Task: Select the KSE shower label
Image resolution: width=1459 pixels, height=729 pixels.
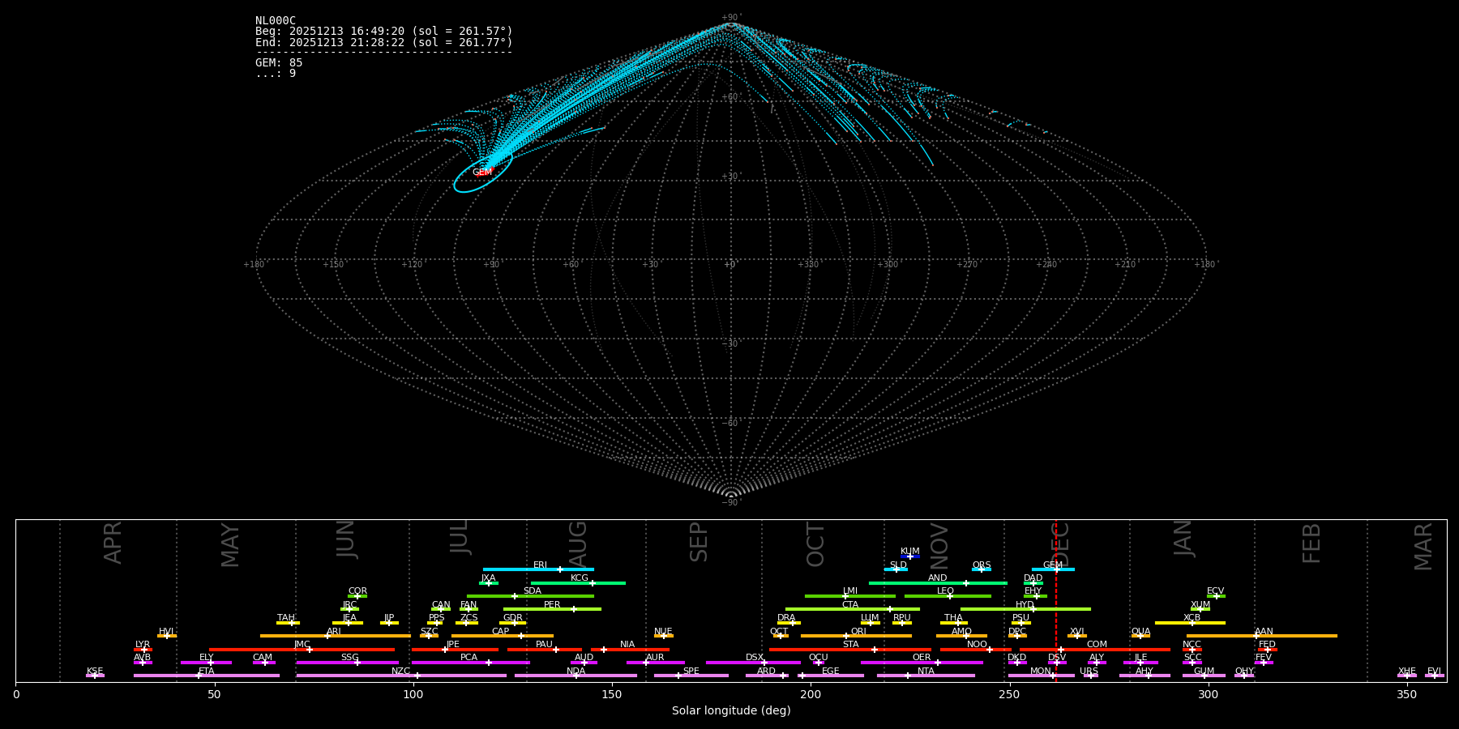Action: click(x=95, y=671)
